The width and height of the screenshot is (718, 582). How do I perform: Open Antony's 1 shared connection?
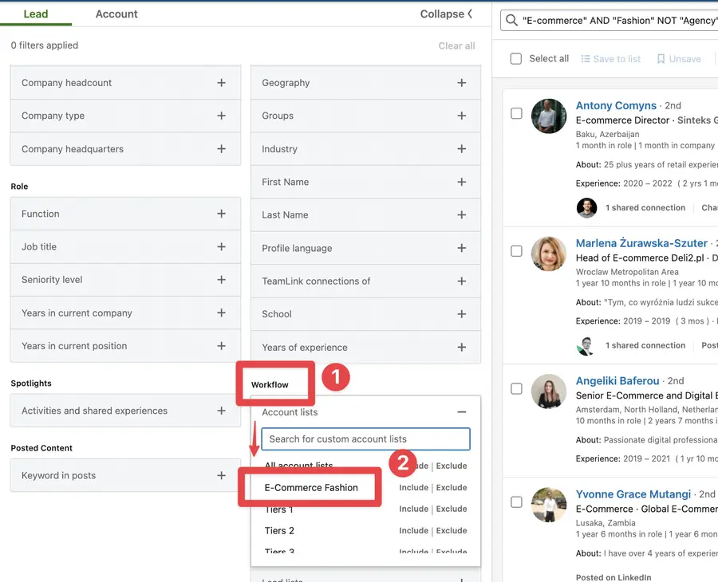pos(645,208)
